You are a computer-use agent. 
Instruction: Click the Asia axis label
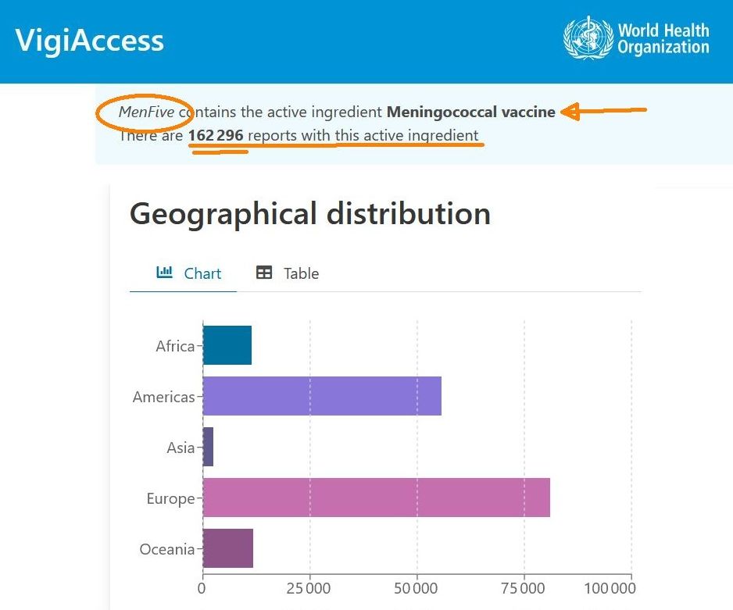[x=181, y=448]
